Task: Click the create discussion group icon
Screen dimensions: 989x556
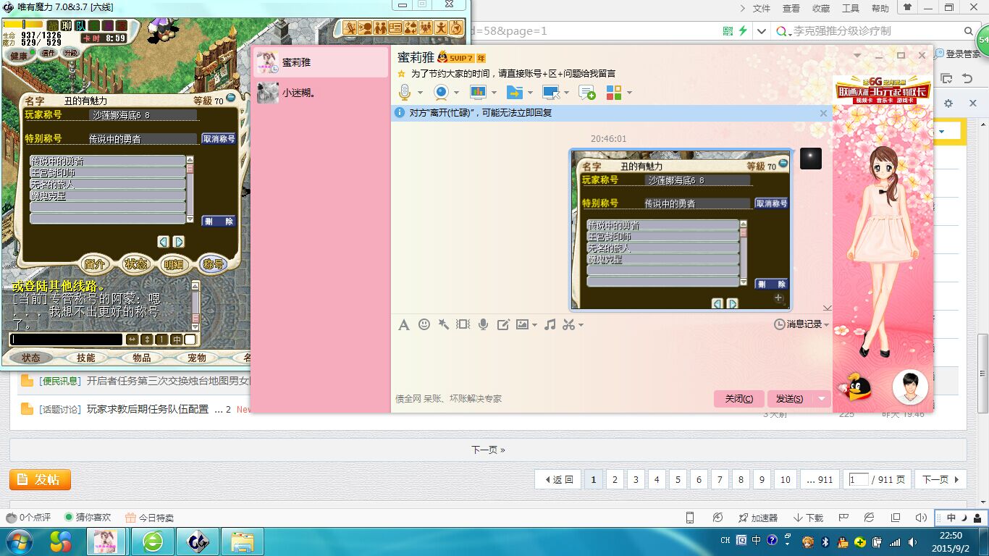Action: click(586, 93)
